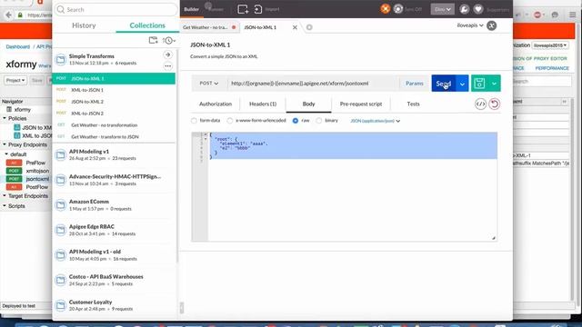Collapse the Proxy Endpoints node in Navigator
The width and height of the screenshot is (582, 327).
pos(5,144)
